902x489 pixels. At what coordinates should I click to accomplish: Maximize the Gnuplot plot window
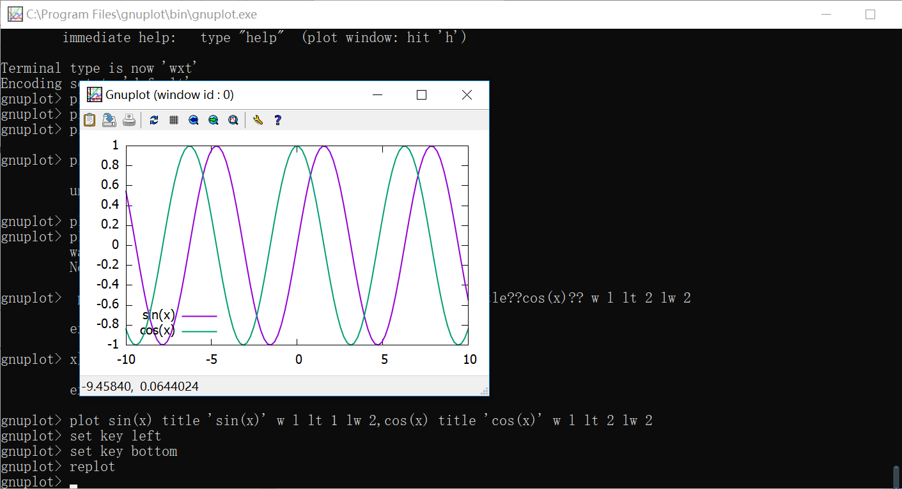pyautogui.click(x=421, y=94)
